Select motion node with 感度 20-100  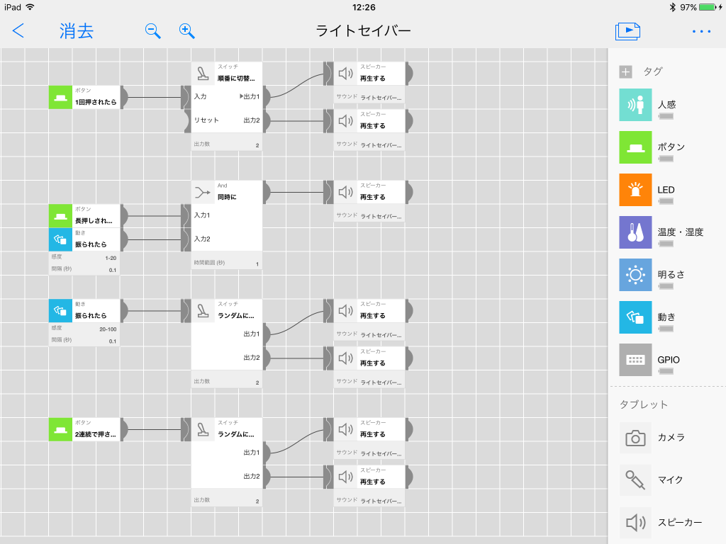(84, 311)
